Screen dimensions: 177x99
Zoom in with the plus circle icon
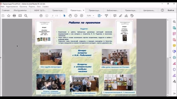[82, 16]
